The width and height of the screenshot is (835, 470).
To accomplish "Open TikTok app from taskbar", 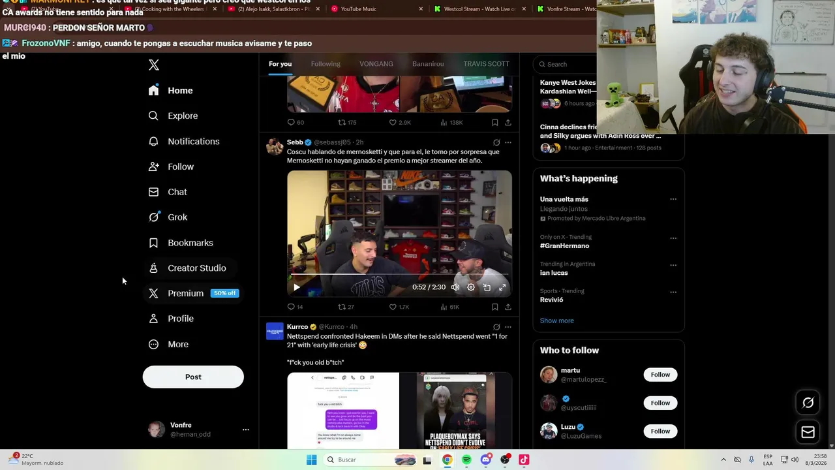I will click(x=524, y=460).
